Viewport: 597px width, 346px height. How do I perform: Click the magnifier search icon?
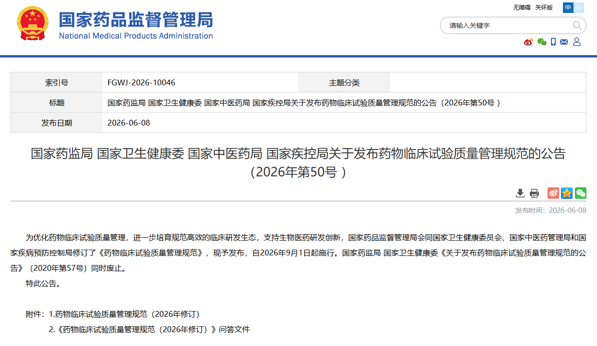(x=577, y=25)
